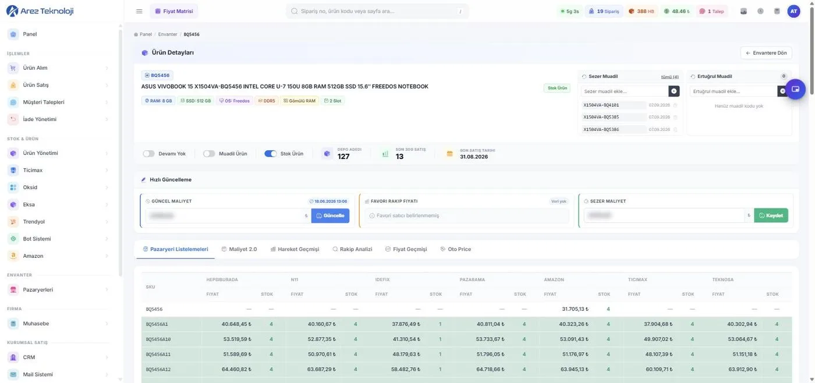This screenshot has height=383, width=815.
Task: Expand Trendyol in the sidebar
Action: click(58, 222)
